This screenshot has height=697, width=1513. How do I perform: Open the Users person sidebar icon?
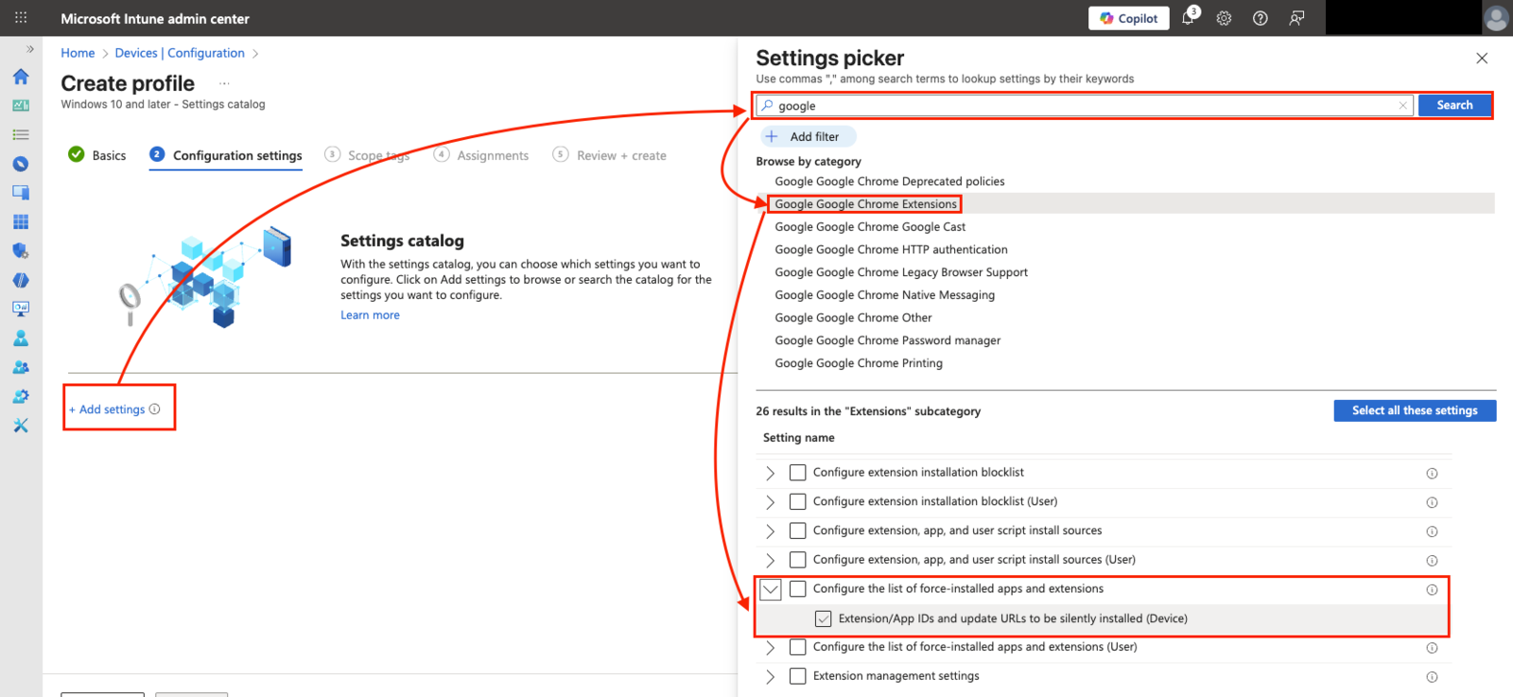tap(21, 338)
